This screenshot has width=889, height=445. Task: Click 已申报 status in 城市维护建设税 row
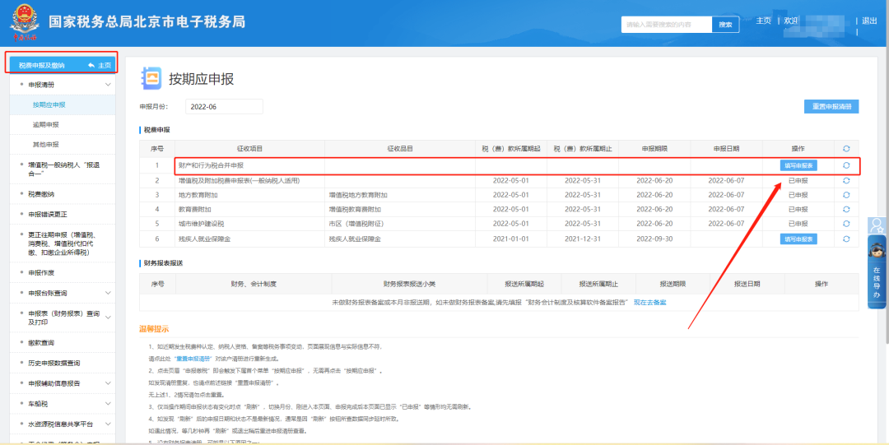(x=798, y=224)
